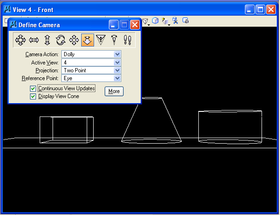Open the Change View Perspective toolbar icon
The height and width of the screenshot is (215, 280).
(146, 21)
